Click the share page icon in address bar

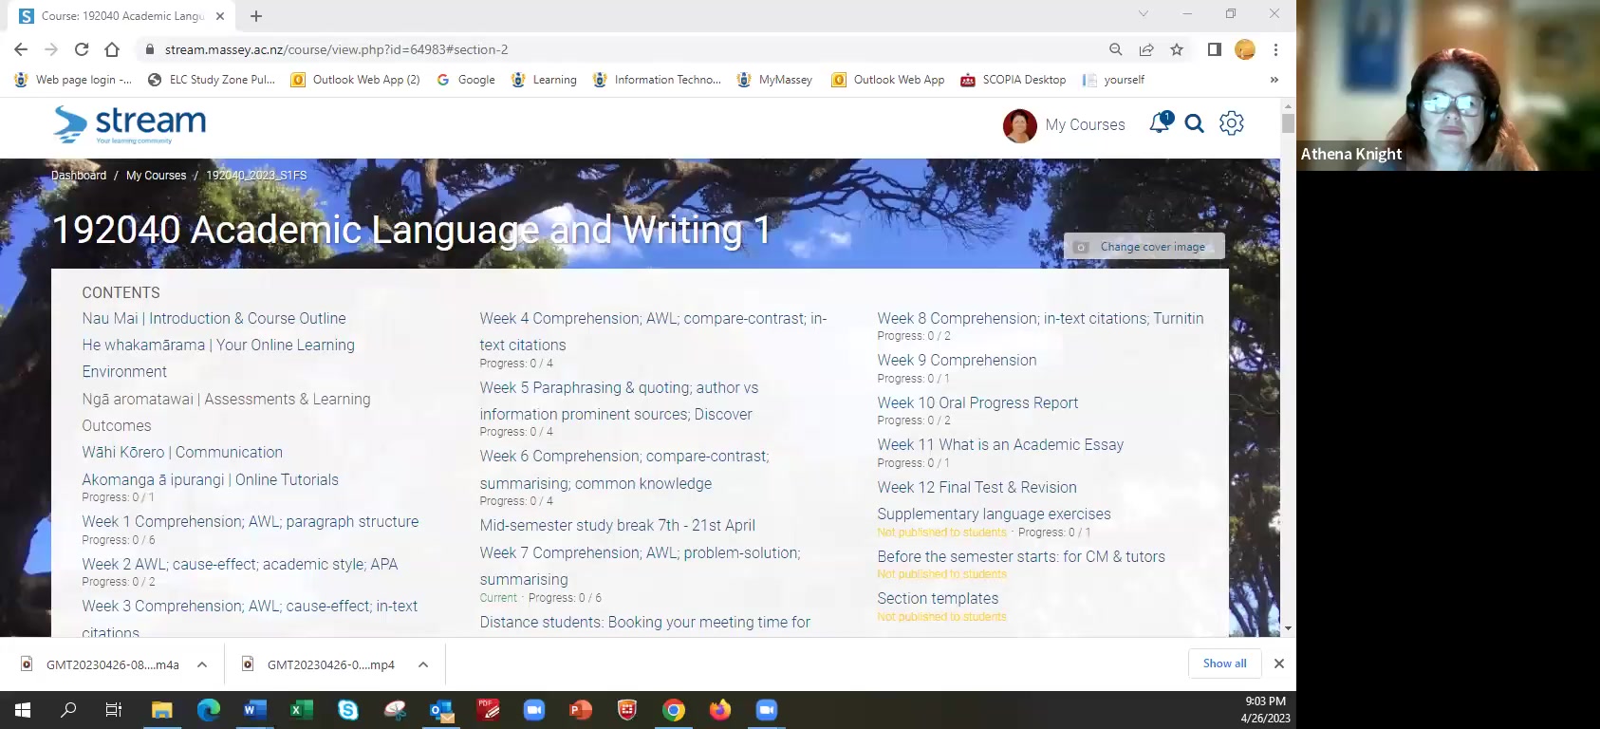click(x=1146, y=49)
